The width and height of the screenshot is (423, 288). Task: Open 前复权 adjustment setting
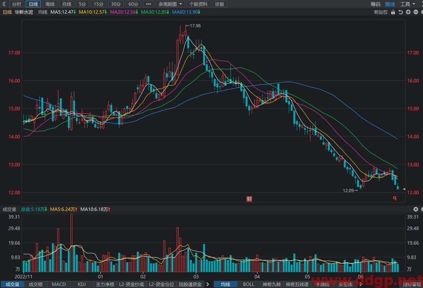tap(380, 12)
